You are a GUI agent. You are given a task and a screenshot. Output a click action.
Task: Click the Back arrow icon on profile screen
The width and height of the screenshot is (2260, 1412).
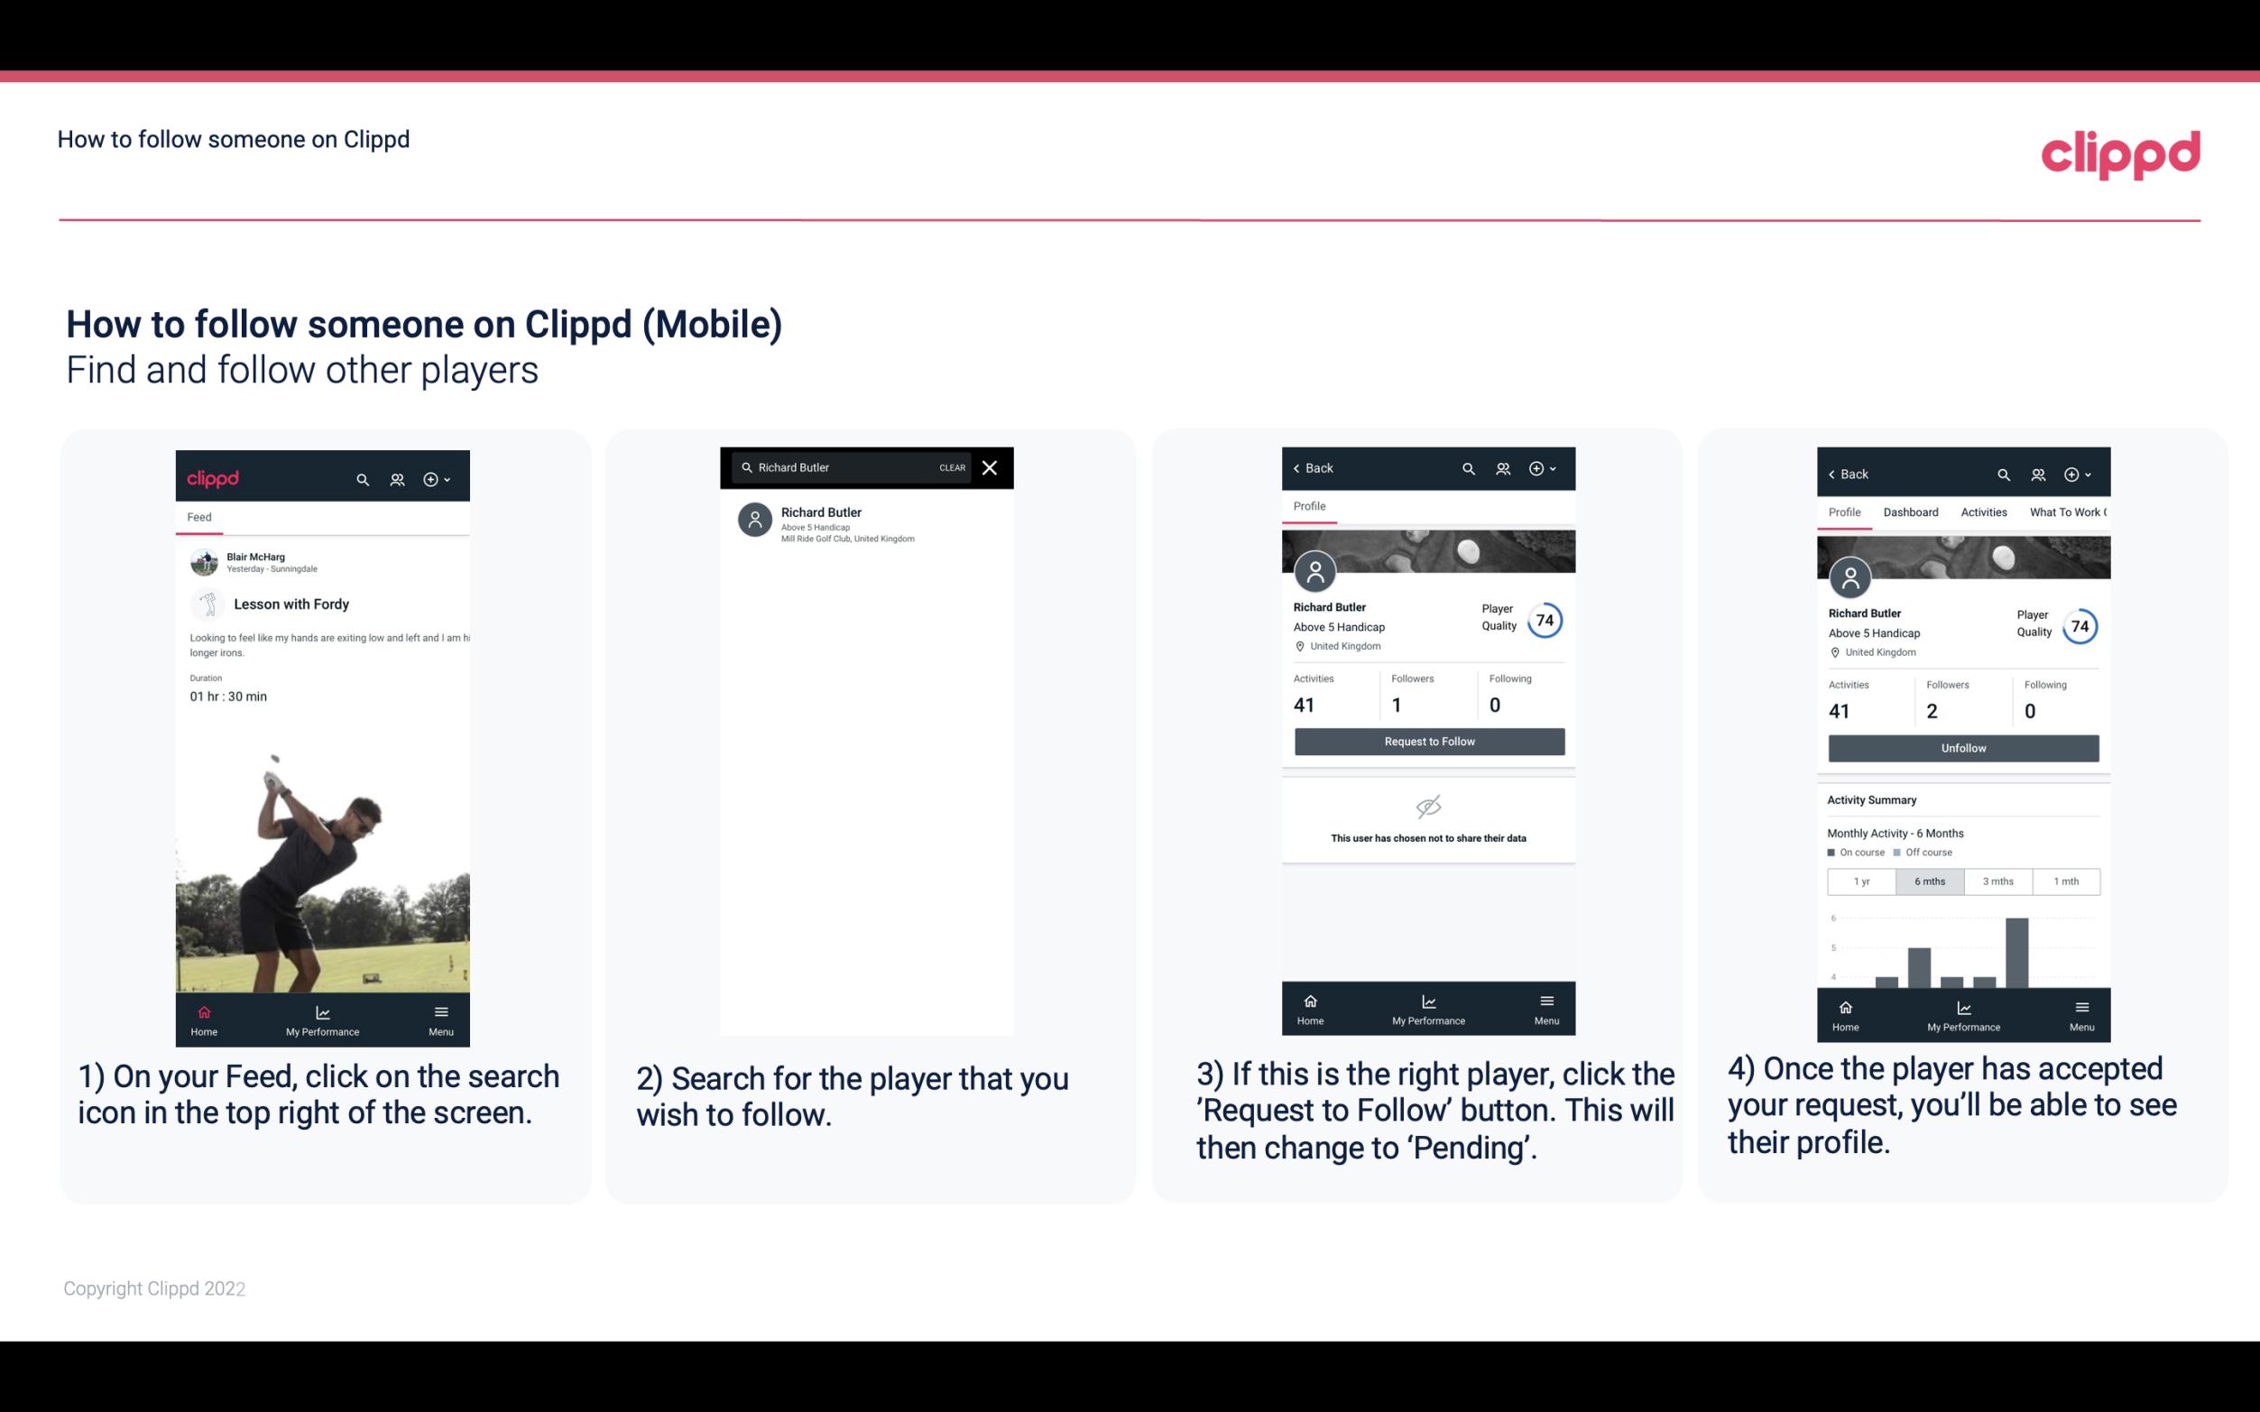point(1301,466)
